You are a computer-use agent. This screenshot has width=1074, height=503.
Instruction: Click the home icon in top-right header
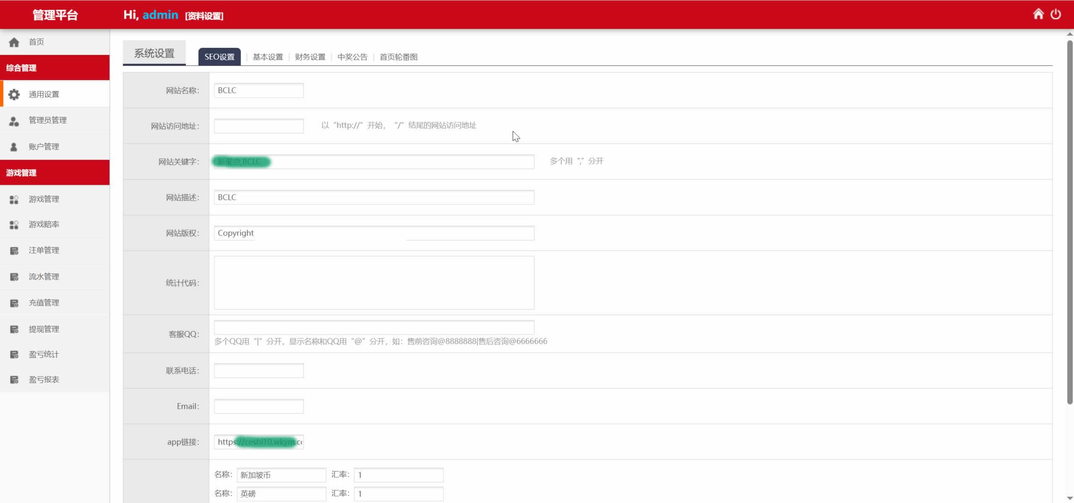pyautogui.click(x=1038, y=14)
